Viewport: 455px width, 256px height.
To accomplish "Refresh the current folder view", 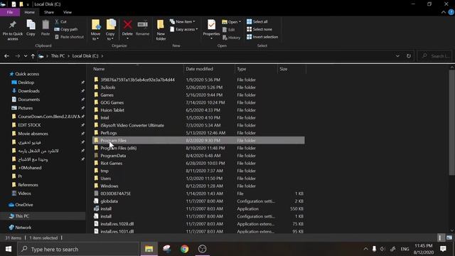I will point(409,55).
